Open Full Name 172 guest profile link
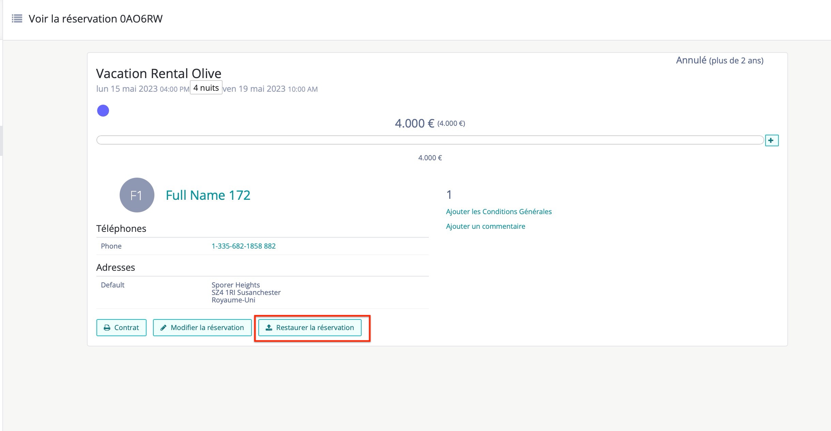Viewport: 831px width, 431px height. pos(208,195)
